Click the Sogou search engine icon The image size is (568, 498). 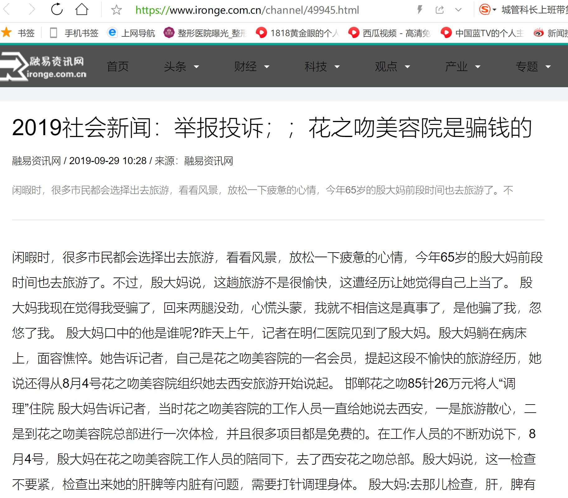pyautogui.click(x=485, y=10)
